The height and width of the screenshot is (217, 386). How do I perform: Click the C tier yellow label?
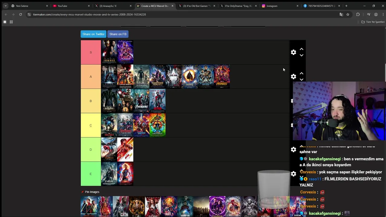click(91, 125)
